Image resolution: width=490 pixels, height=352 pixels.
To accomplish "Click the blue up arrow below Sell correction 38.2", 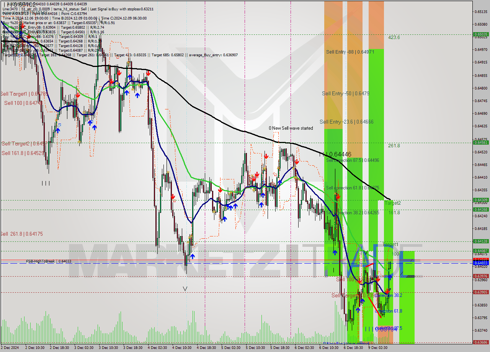I will tap(335, 252).
